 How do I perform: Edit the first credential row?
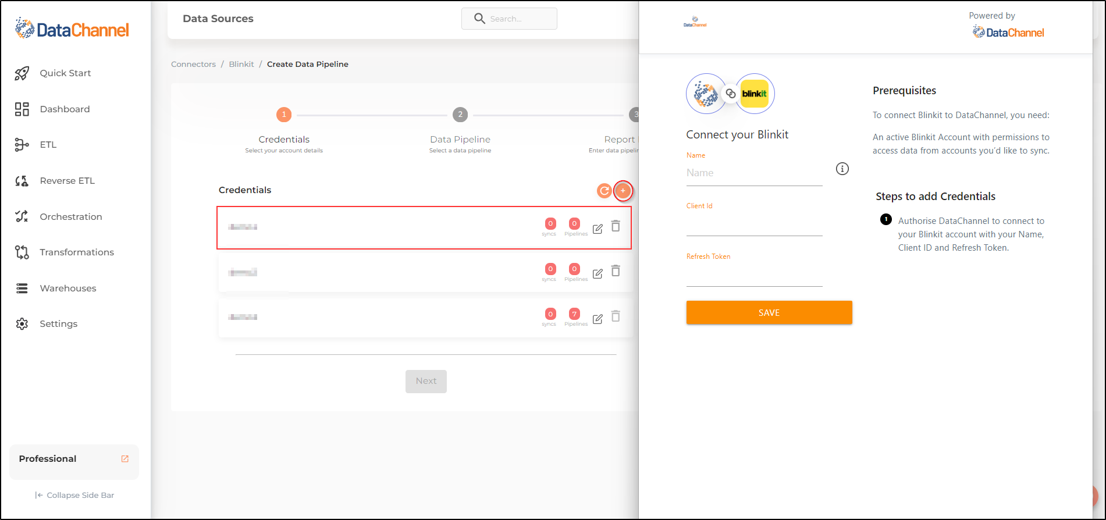click(x=598, y=229)
